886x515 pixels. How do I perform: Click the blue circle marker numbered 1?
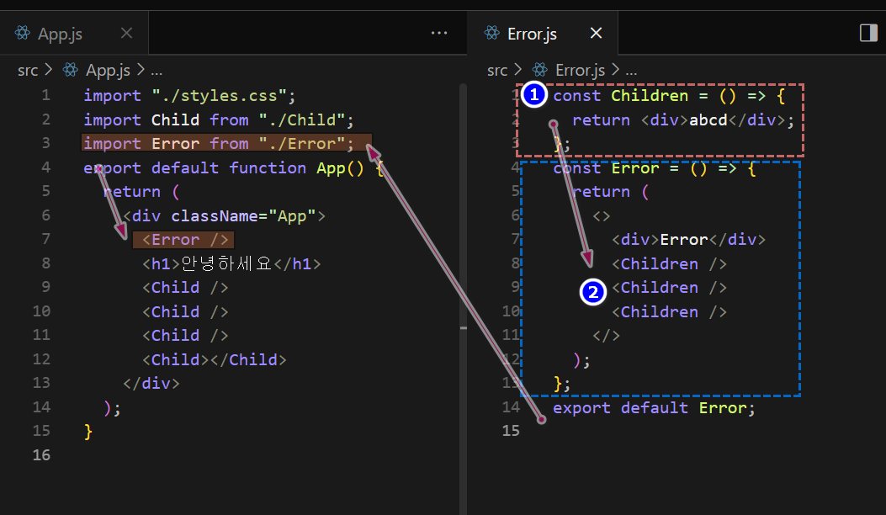point(533,96)
